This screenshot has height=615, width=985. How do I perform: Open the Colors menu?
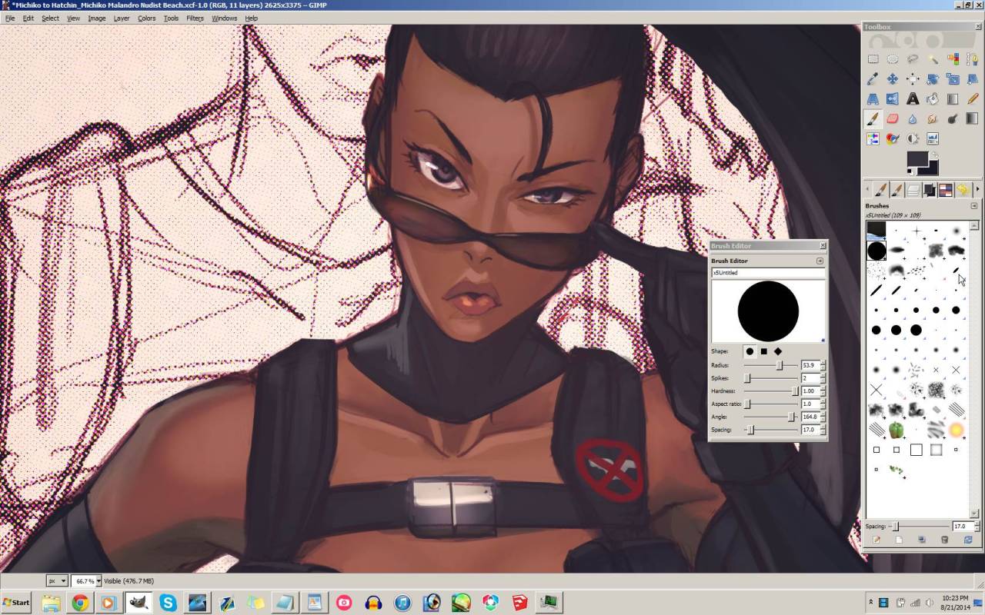[146, 18]
